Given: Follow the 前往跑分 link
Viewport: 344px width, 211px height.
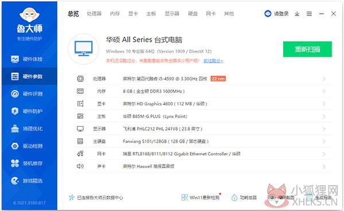Looking at the screenshot, I should click(x=213, y=61).
